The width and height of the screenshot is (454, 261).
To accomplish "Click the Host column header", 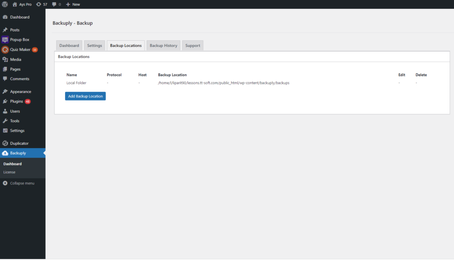I will (x=142, y=74).
